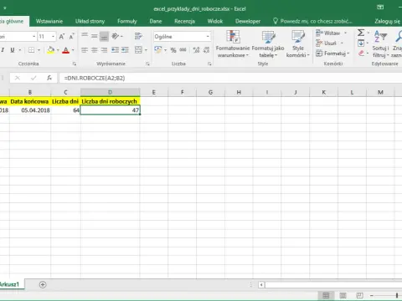Click the Increase Font Size icon
Viewport: 402px width, 301px height.
point(62,37)
